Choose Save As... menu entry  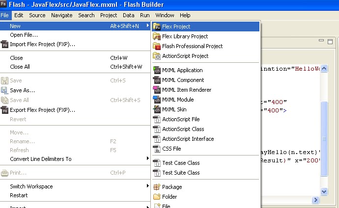click(x=75, y=90)
